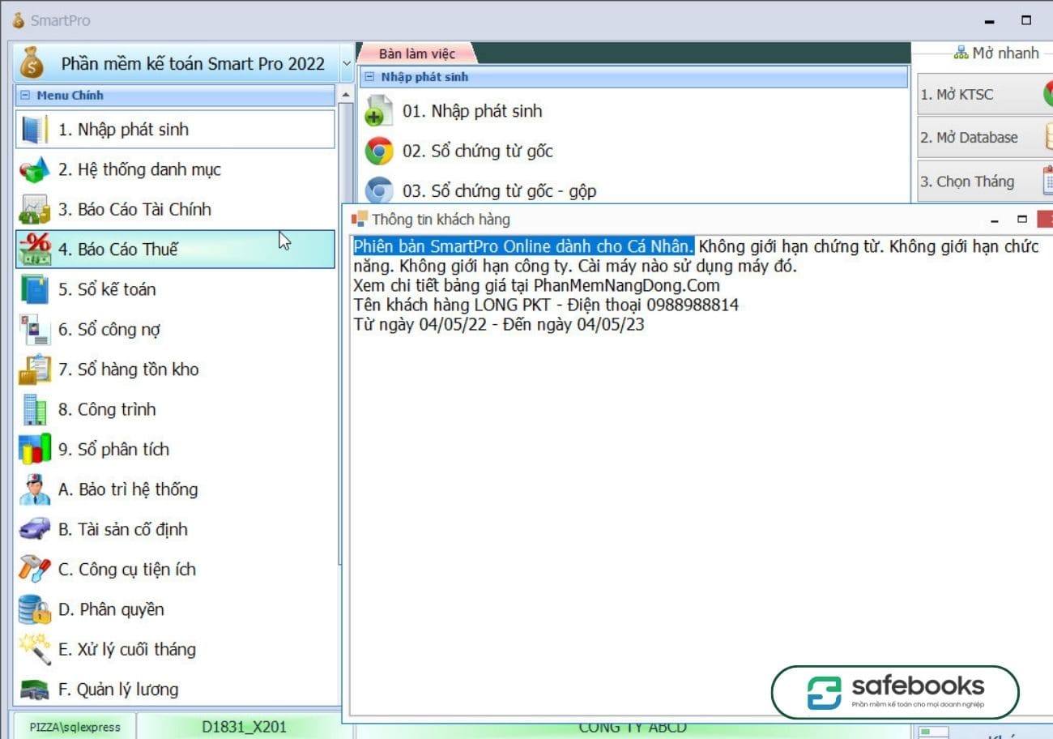Click the green plus icon for 01. Nhập phát sinh
The height and width of the screenshot is (739, 1053).
378,111
